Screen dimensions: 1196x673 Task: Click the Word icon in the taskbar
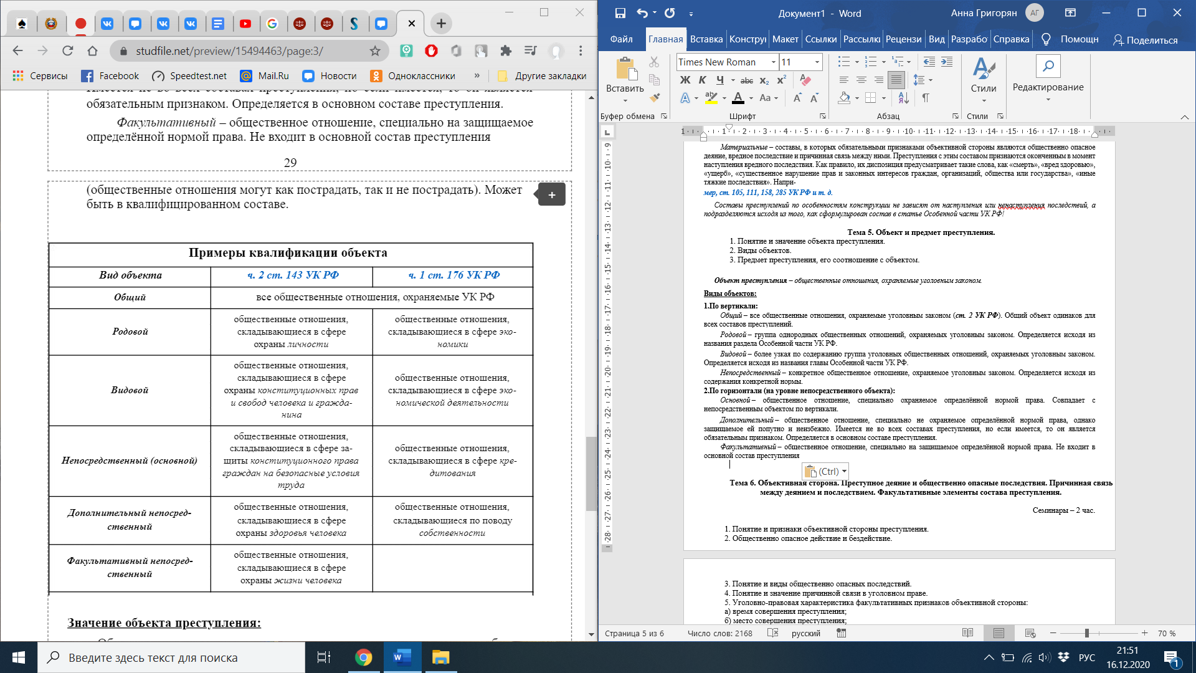tap(402, 657)
